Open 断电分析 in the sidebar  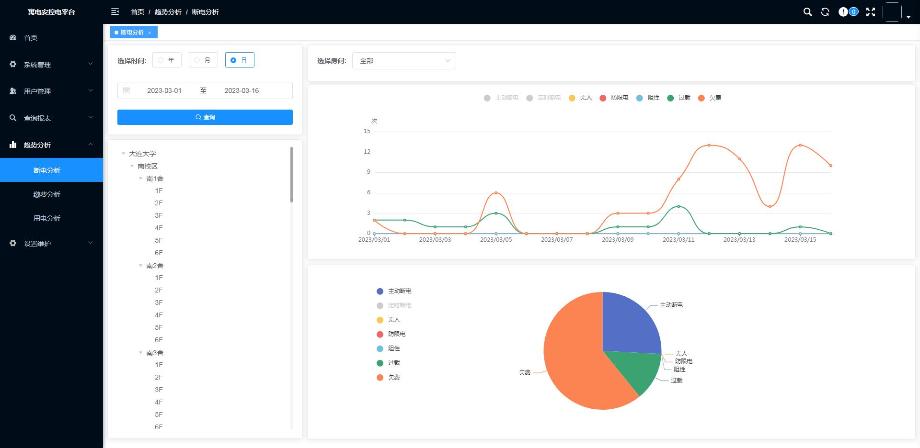51,170
